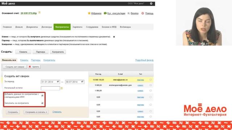Viewport: 232px width, 130px height.
Task: Open the Избранное link
Action: [96, 13]
